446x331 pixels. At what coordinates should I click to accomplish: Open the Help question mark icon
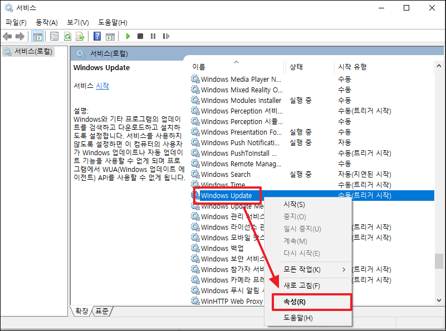97,36
